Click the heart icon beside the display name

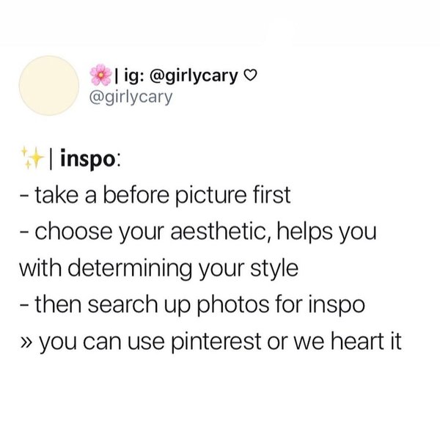pyautogui.click(x=252, y=75)
